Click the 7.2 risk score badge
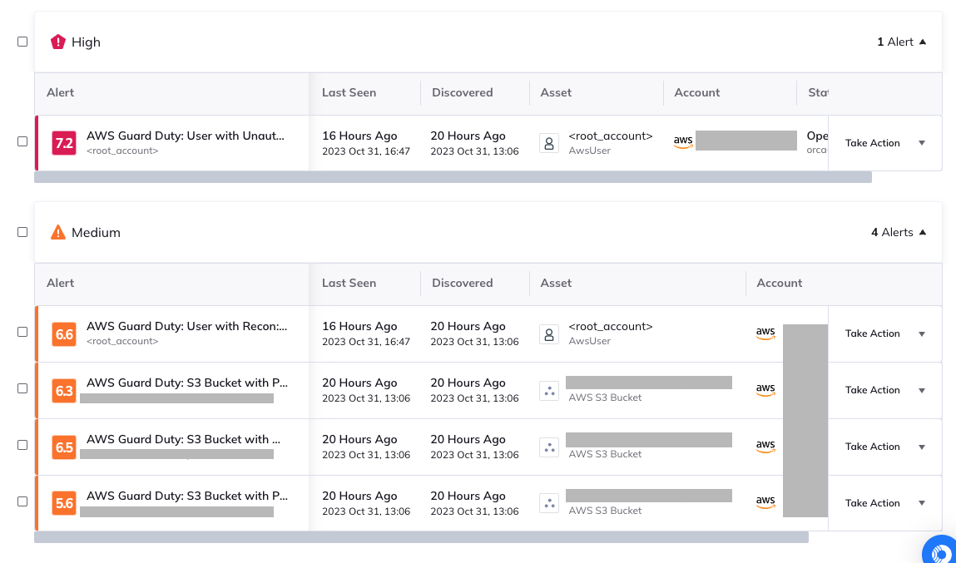The height and width of the screenshot is (563, 956). tap(64, 143)
